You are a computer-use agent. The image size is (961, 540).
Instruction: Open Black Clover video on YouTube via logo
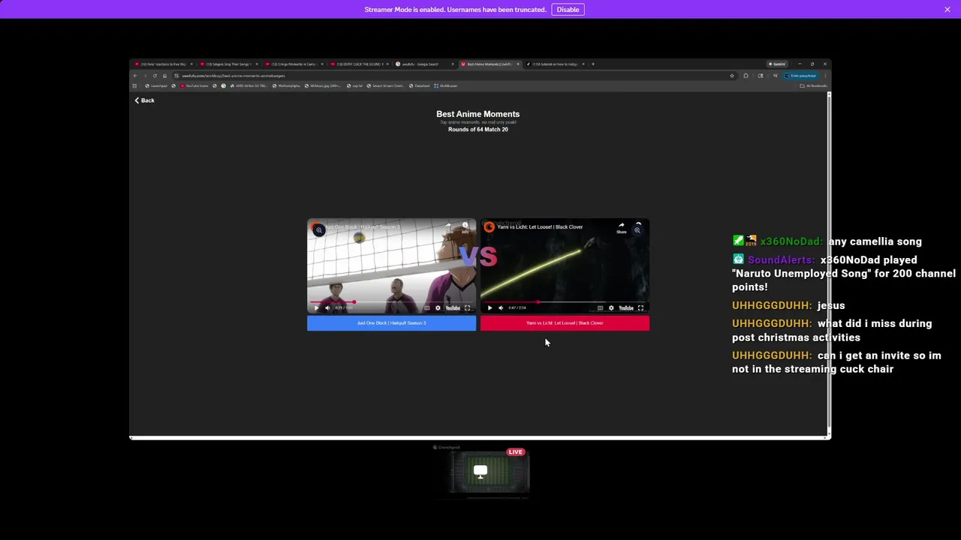pos(626,307)
